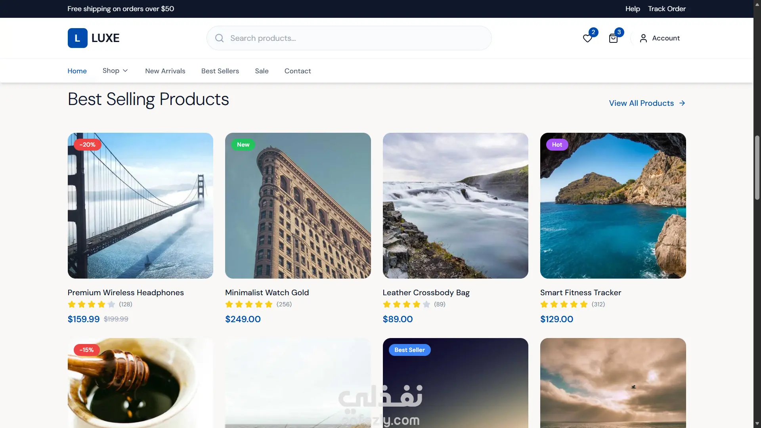Viewport: 761px width, 428px height.
Task: Open the wishlist heart icon
Action: point(587,38)
